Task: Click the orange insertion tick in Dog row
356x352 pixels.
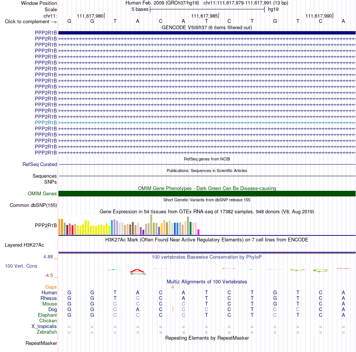Action: (x=173, y=309)
